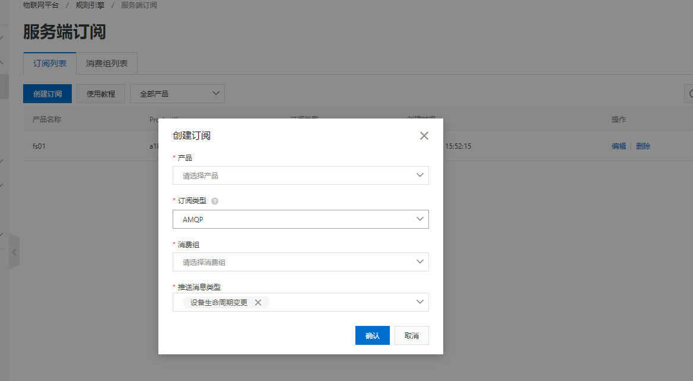Click the help icon beside 订阅类型
This screenshot has width=693, height=381.
point(215,201)
